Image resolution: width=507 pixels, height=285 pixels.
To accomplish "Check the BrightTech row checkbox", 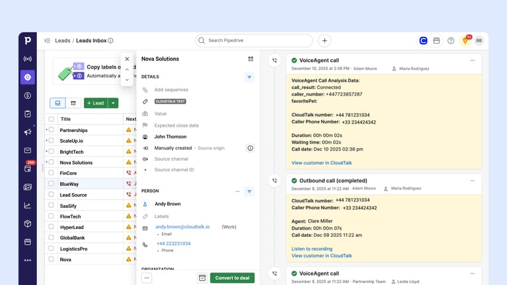I will [51, 152].
